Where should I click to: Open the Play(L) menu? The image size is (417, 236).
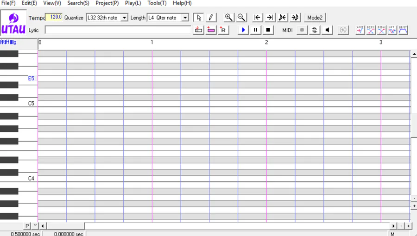(133, 3)
